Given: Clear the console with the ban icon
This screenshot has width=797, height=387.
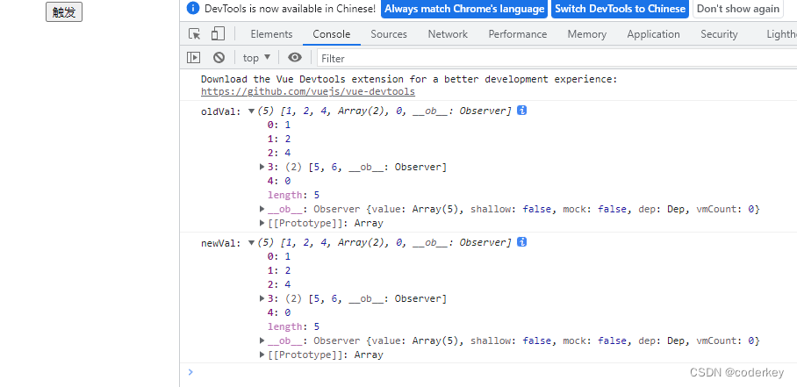Looking at the screenshot, I should [x=219, y=58].
